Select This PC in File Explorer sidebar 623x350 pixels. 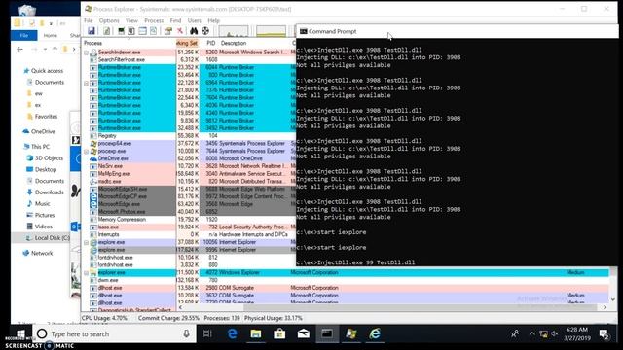(x=36, y=147)
